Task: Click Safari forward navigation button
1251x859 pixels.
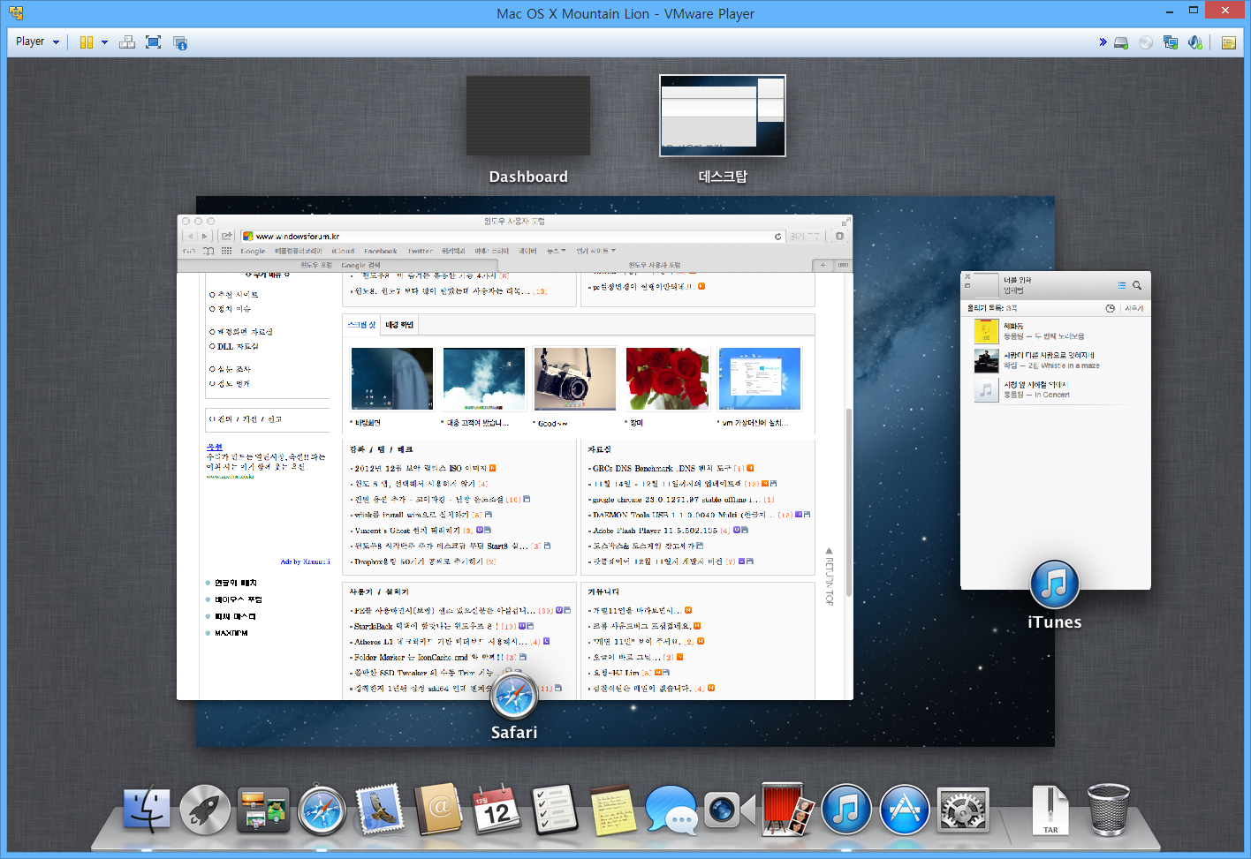Action: (205, 237)
